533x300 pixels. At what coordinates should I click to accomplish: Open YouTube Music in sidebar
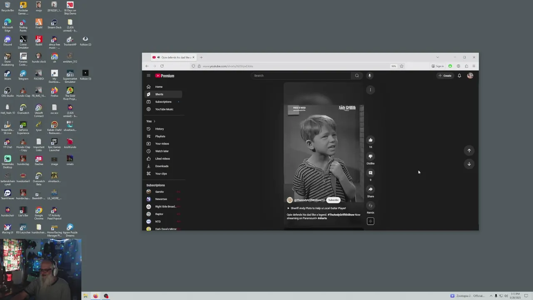coord(163,109)
